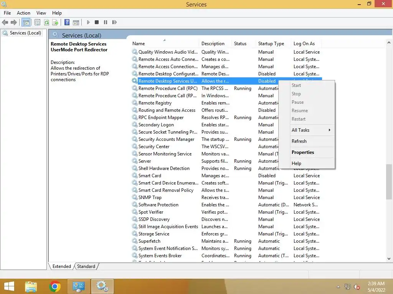393x294 pixels.
Task: Toggle the Show/Hide Console Tree icon
Action: tap(26, 22)
